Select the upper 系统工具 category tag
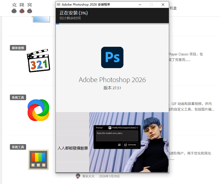This screenshot has width=220, height=184. [18, 97]
